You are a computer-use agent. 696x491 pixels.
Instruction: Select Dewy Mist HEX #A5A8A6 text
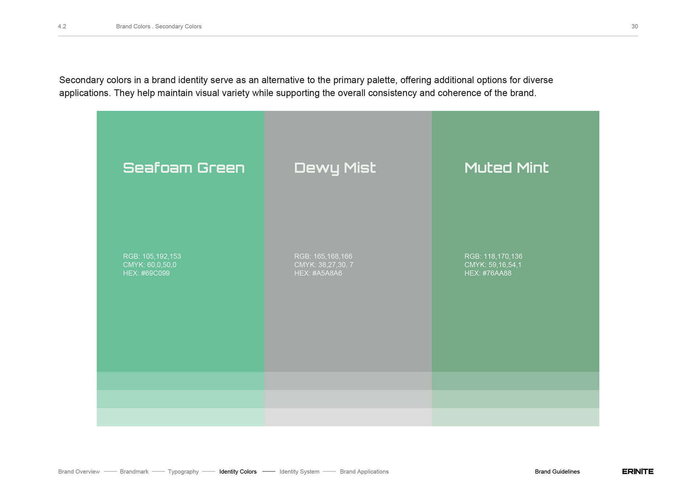(x=318, y=273)
